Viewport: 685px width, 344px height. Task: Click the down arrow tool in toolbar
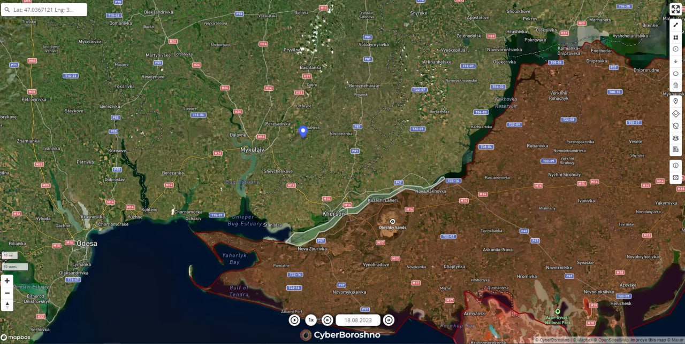click(x=675, y=61)
